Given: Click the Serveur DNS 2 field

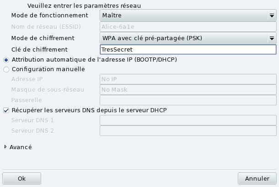Looking at the screenshot, I should [x=188, y=130].
